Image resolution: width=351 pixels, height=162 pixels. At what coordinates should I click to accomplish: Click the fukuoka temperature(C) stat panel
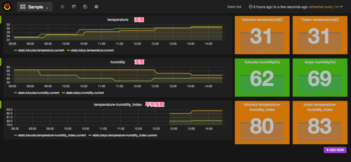[262, 35]
